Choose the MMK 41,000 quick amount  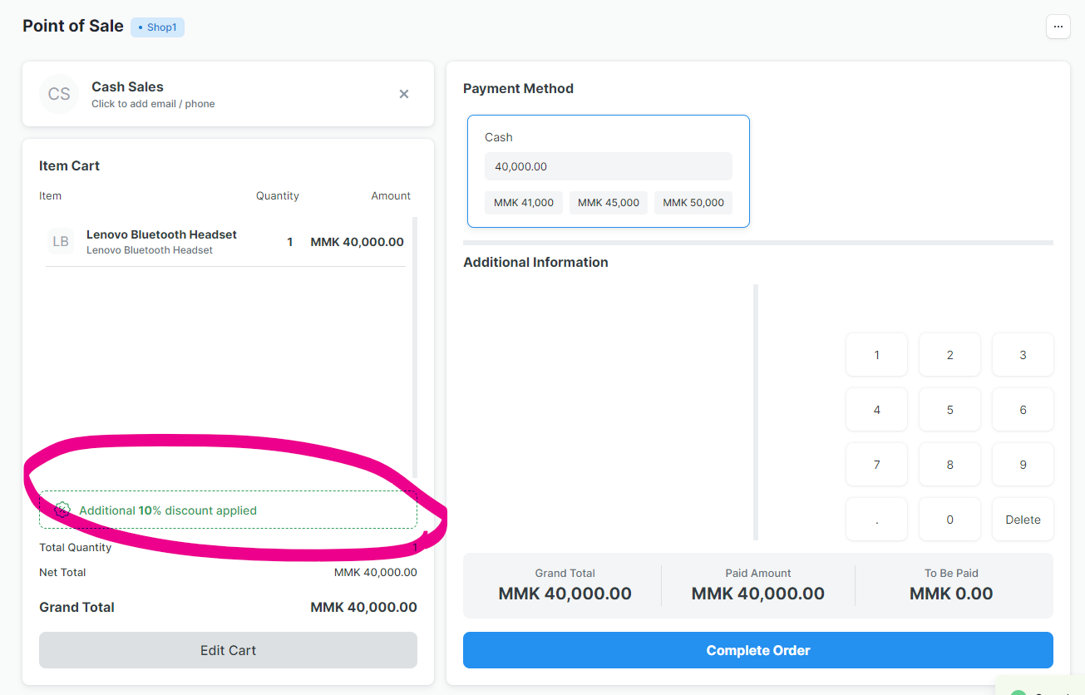pyautogui.click(x=523, y=202)
